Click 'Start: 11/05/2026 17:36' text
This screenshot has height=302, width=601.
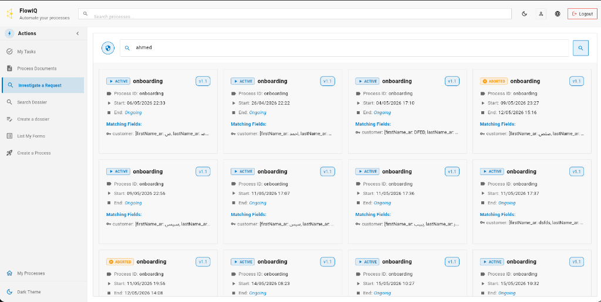click(x=389, y=194)
